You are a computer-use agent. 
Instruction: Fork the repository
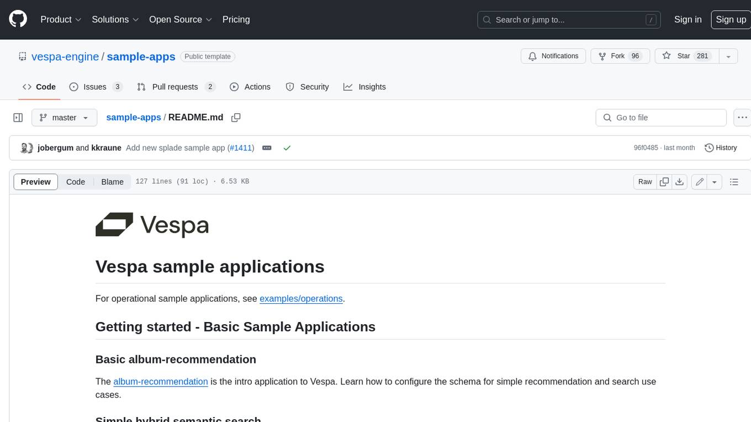[620, 56]
